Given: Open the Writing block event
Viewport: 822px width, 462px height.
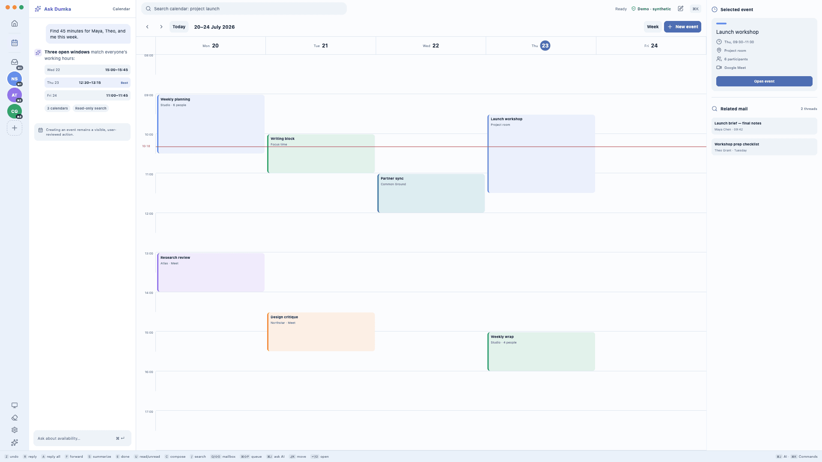Looking at the screenshot, I should pyautogui.click(x=321, y=154).
